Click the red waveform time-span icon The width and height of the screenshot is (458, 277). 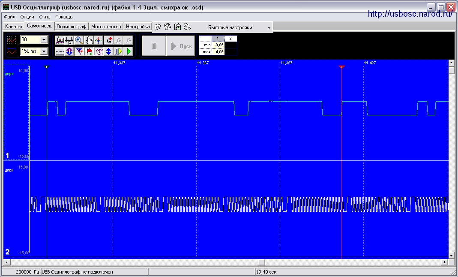[12, 51]
